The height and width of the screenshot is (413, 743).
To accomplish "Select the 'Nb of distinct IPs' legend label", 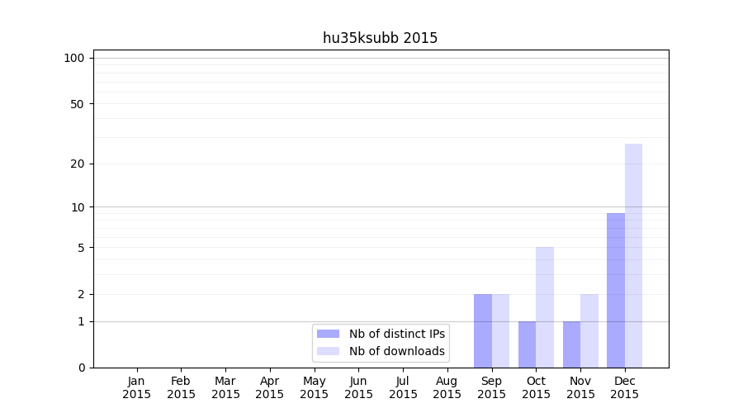I will coord(396,334).
